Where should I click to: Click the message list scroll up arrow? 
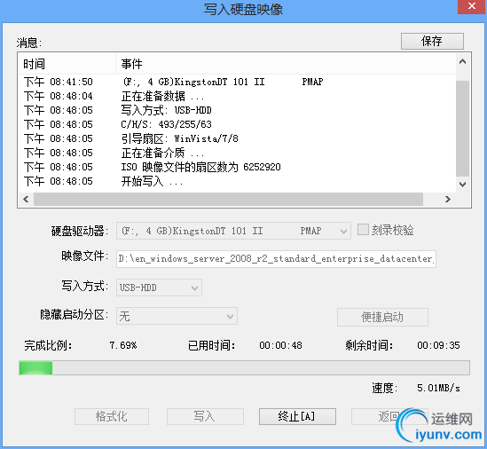click(x=462, y=61)
